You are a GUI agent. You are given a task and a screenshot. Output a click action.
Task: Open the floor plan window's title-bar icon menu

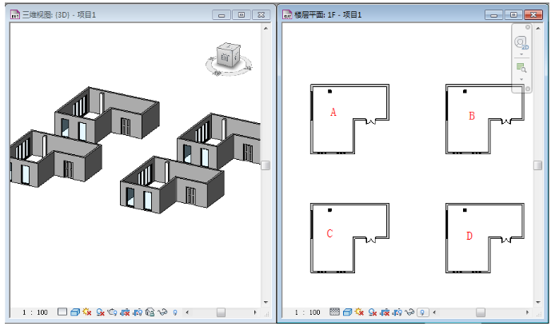tap(287, 15)
